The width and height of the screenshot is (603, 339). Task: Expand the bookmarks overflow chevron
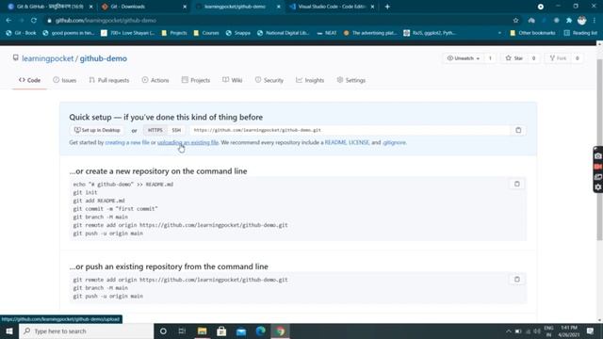click(x=499, y=33)
